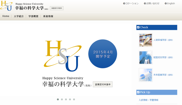Open the 人間幸福学部（仮称） link
182x105 pixels.
(x=163, y=40)
